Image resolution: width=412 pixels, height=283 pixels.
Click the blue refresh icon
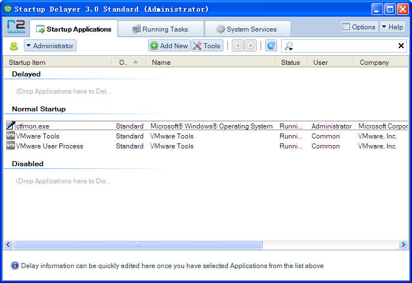[x=271, y=45]
